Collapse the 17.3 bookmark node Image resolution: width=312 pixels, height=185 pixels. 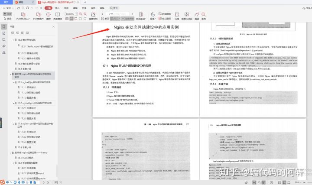[13, 124]
